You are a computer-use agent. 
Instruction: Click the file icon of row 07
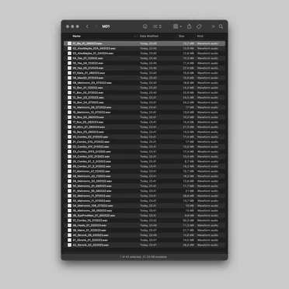pos(69,73)
